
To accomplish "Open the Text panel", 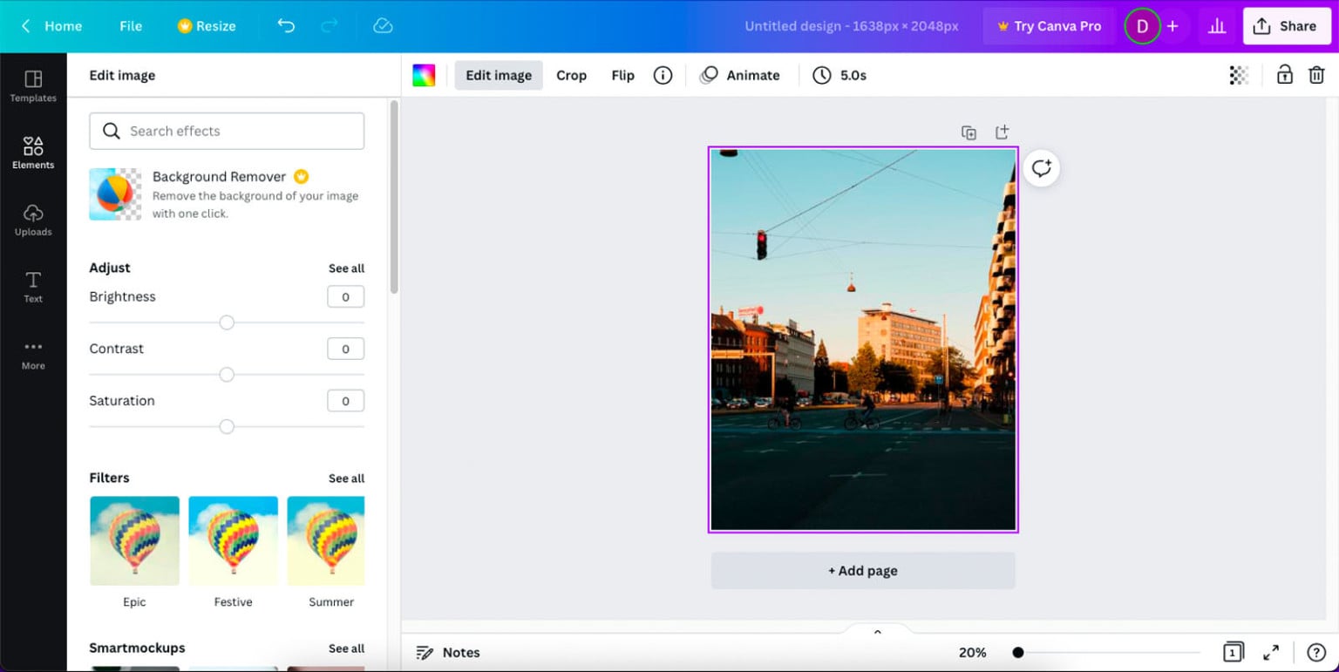I will [x=32, y=288].
